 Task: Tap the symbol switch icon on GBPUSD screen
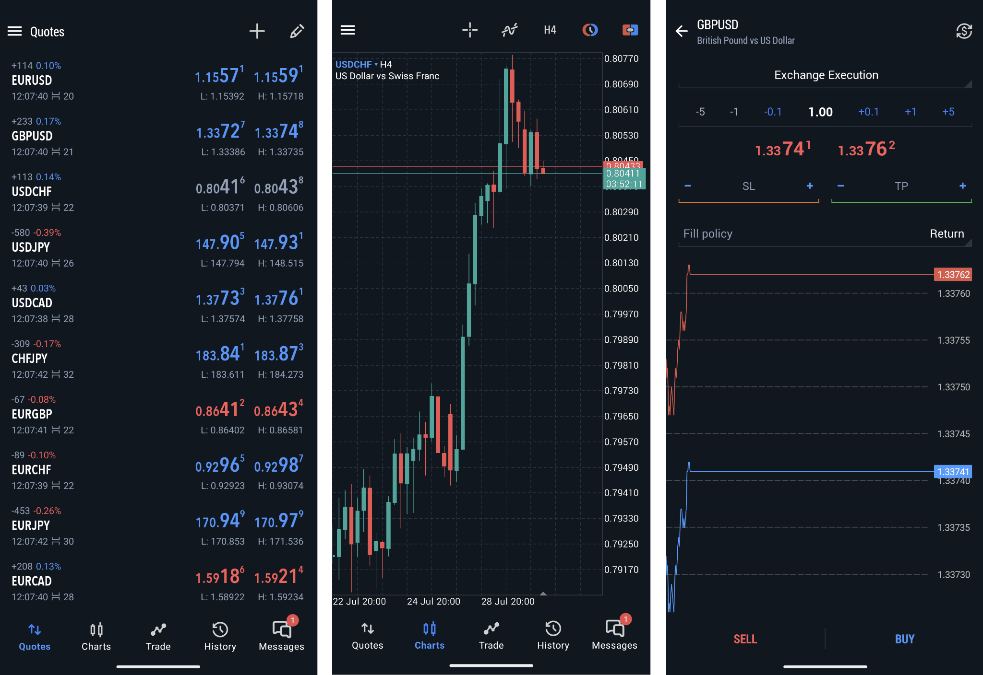(964, 31)
